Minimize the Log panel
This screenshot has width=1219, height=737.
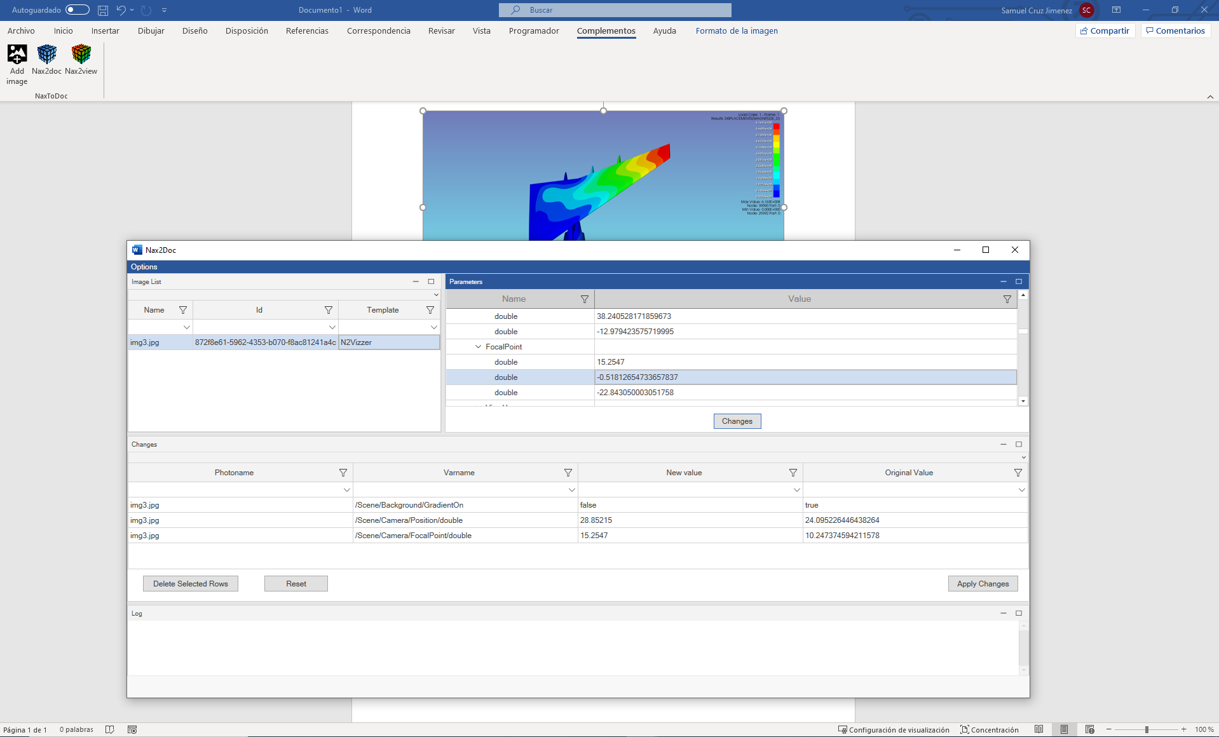[x=1004, y=613]
